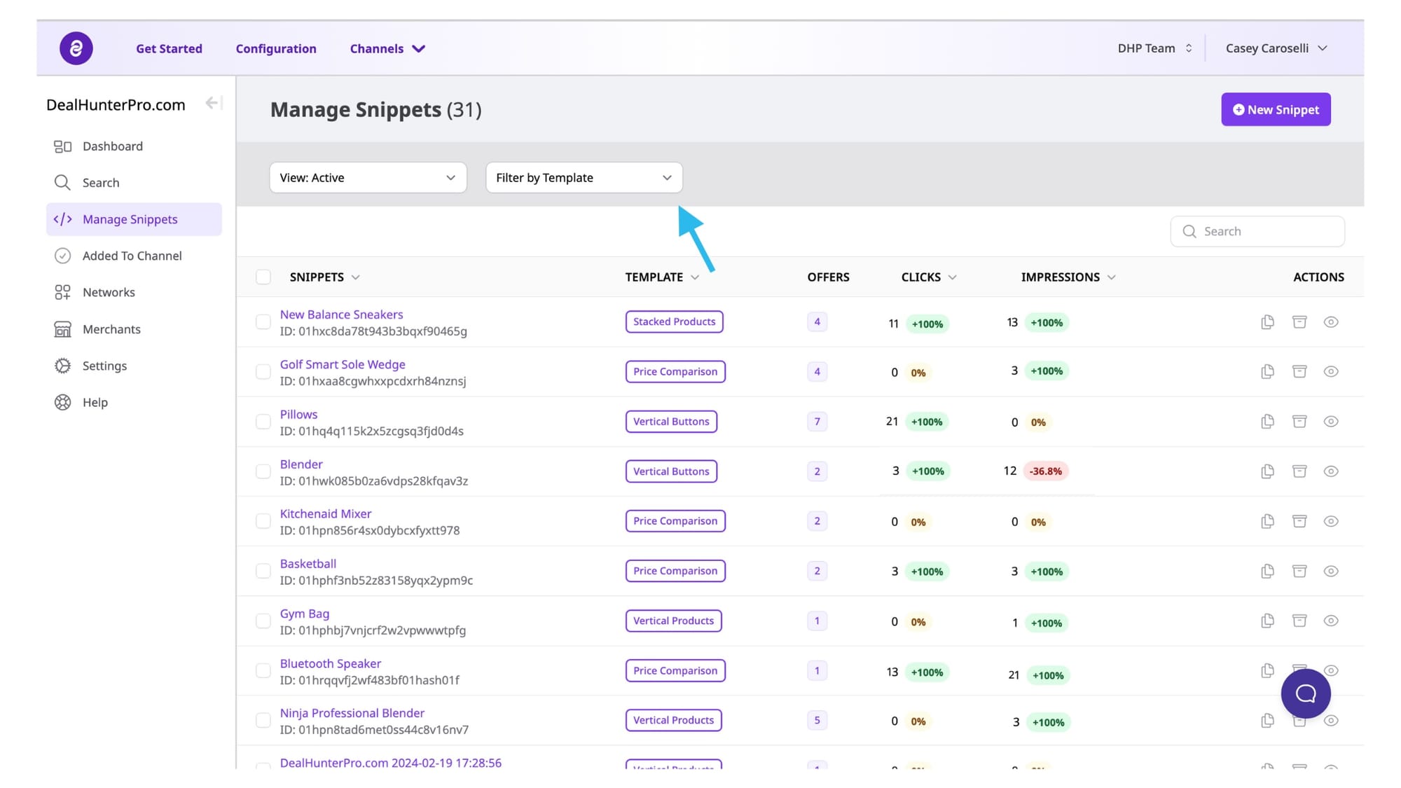Select the Gym Bag row checkbox
This screenshot has height=788, width=1401.
263,621
